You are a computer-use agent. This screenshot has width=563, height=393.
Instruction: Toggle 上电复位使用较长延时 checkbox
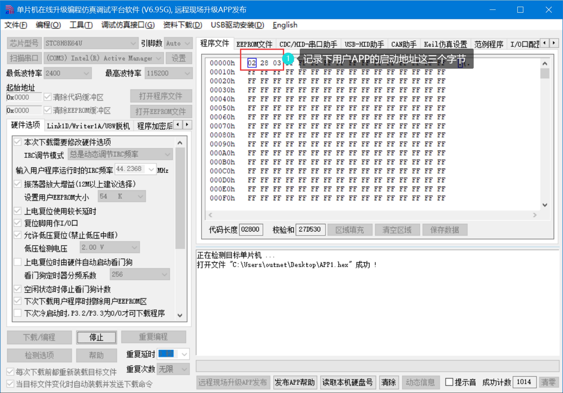pyautogui.click(x=18, y=211)
